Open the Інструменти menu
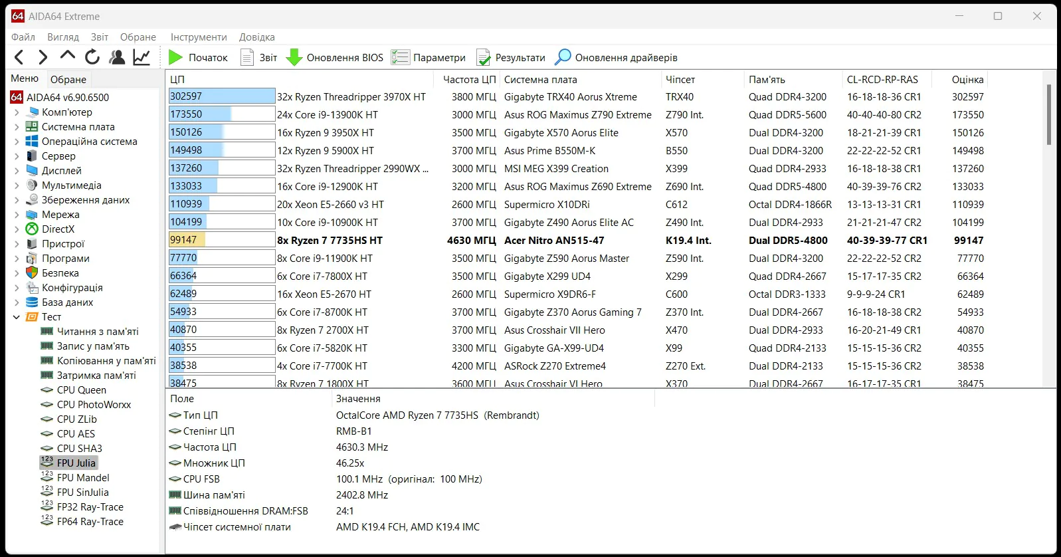 click(x=199, y=37)
